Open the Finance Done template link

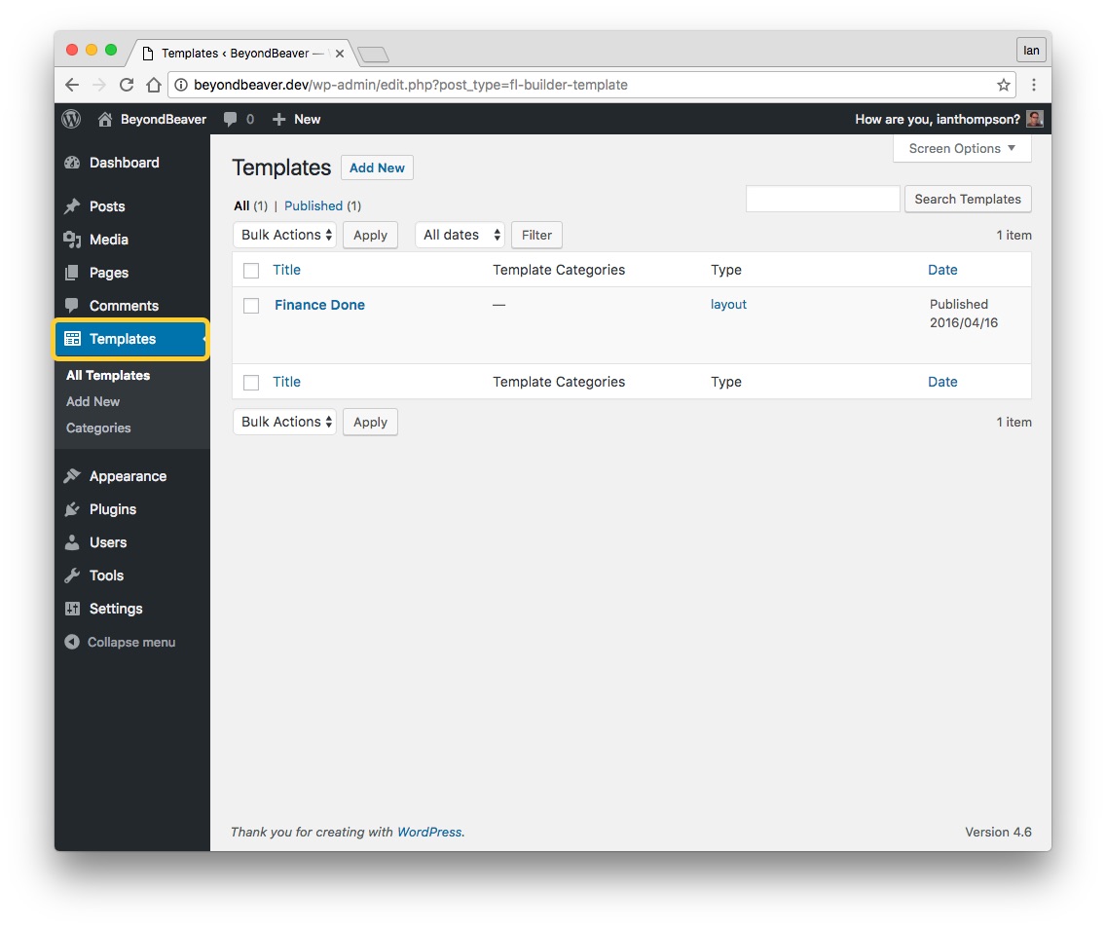point(319,305)
